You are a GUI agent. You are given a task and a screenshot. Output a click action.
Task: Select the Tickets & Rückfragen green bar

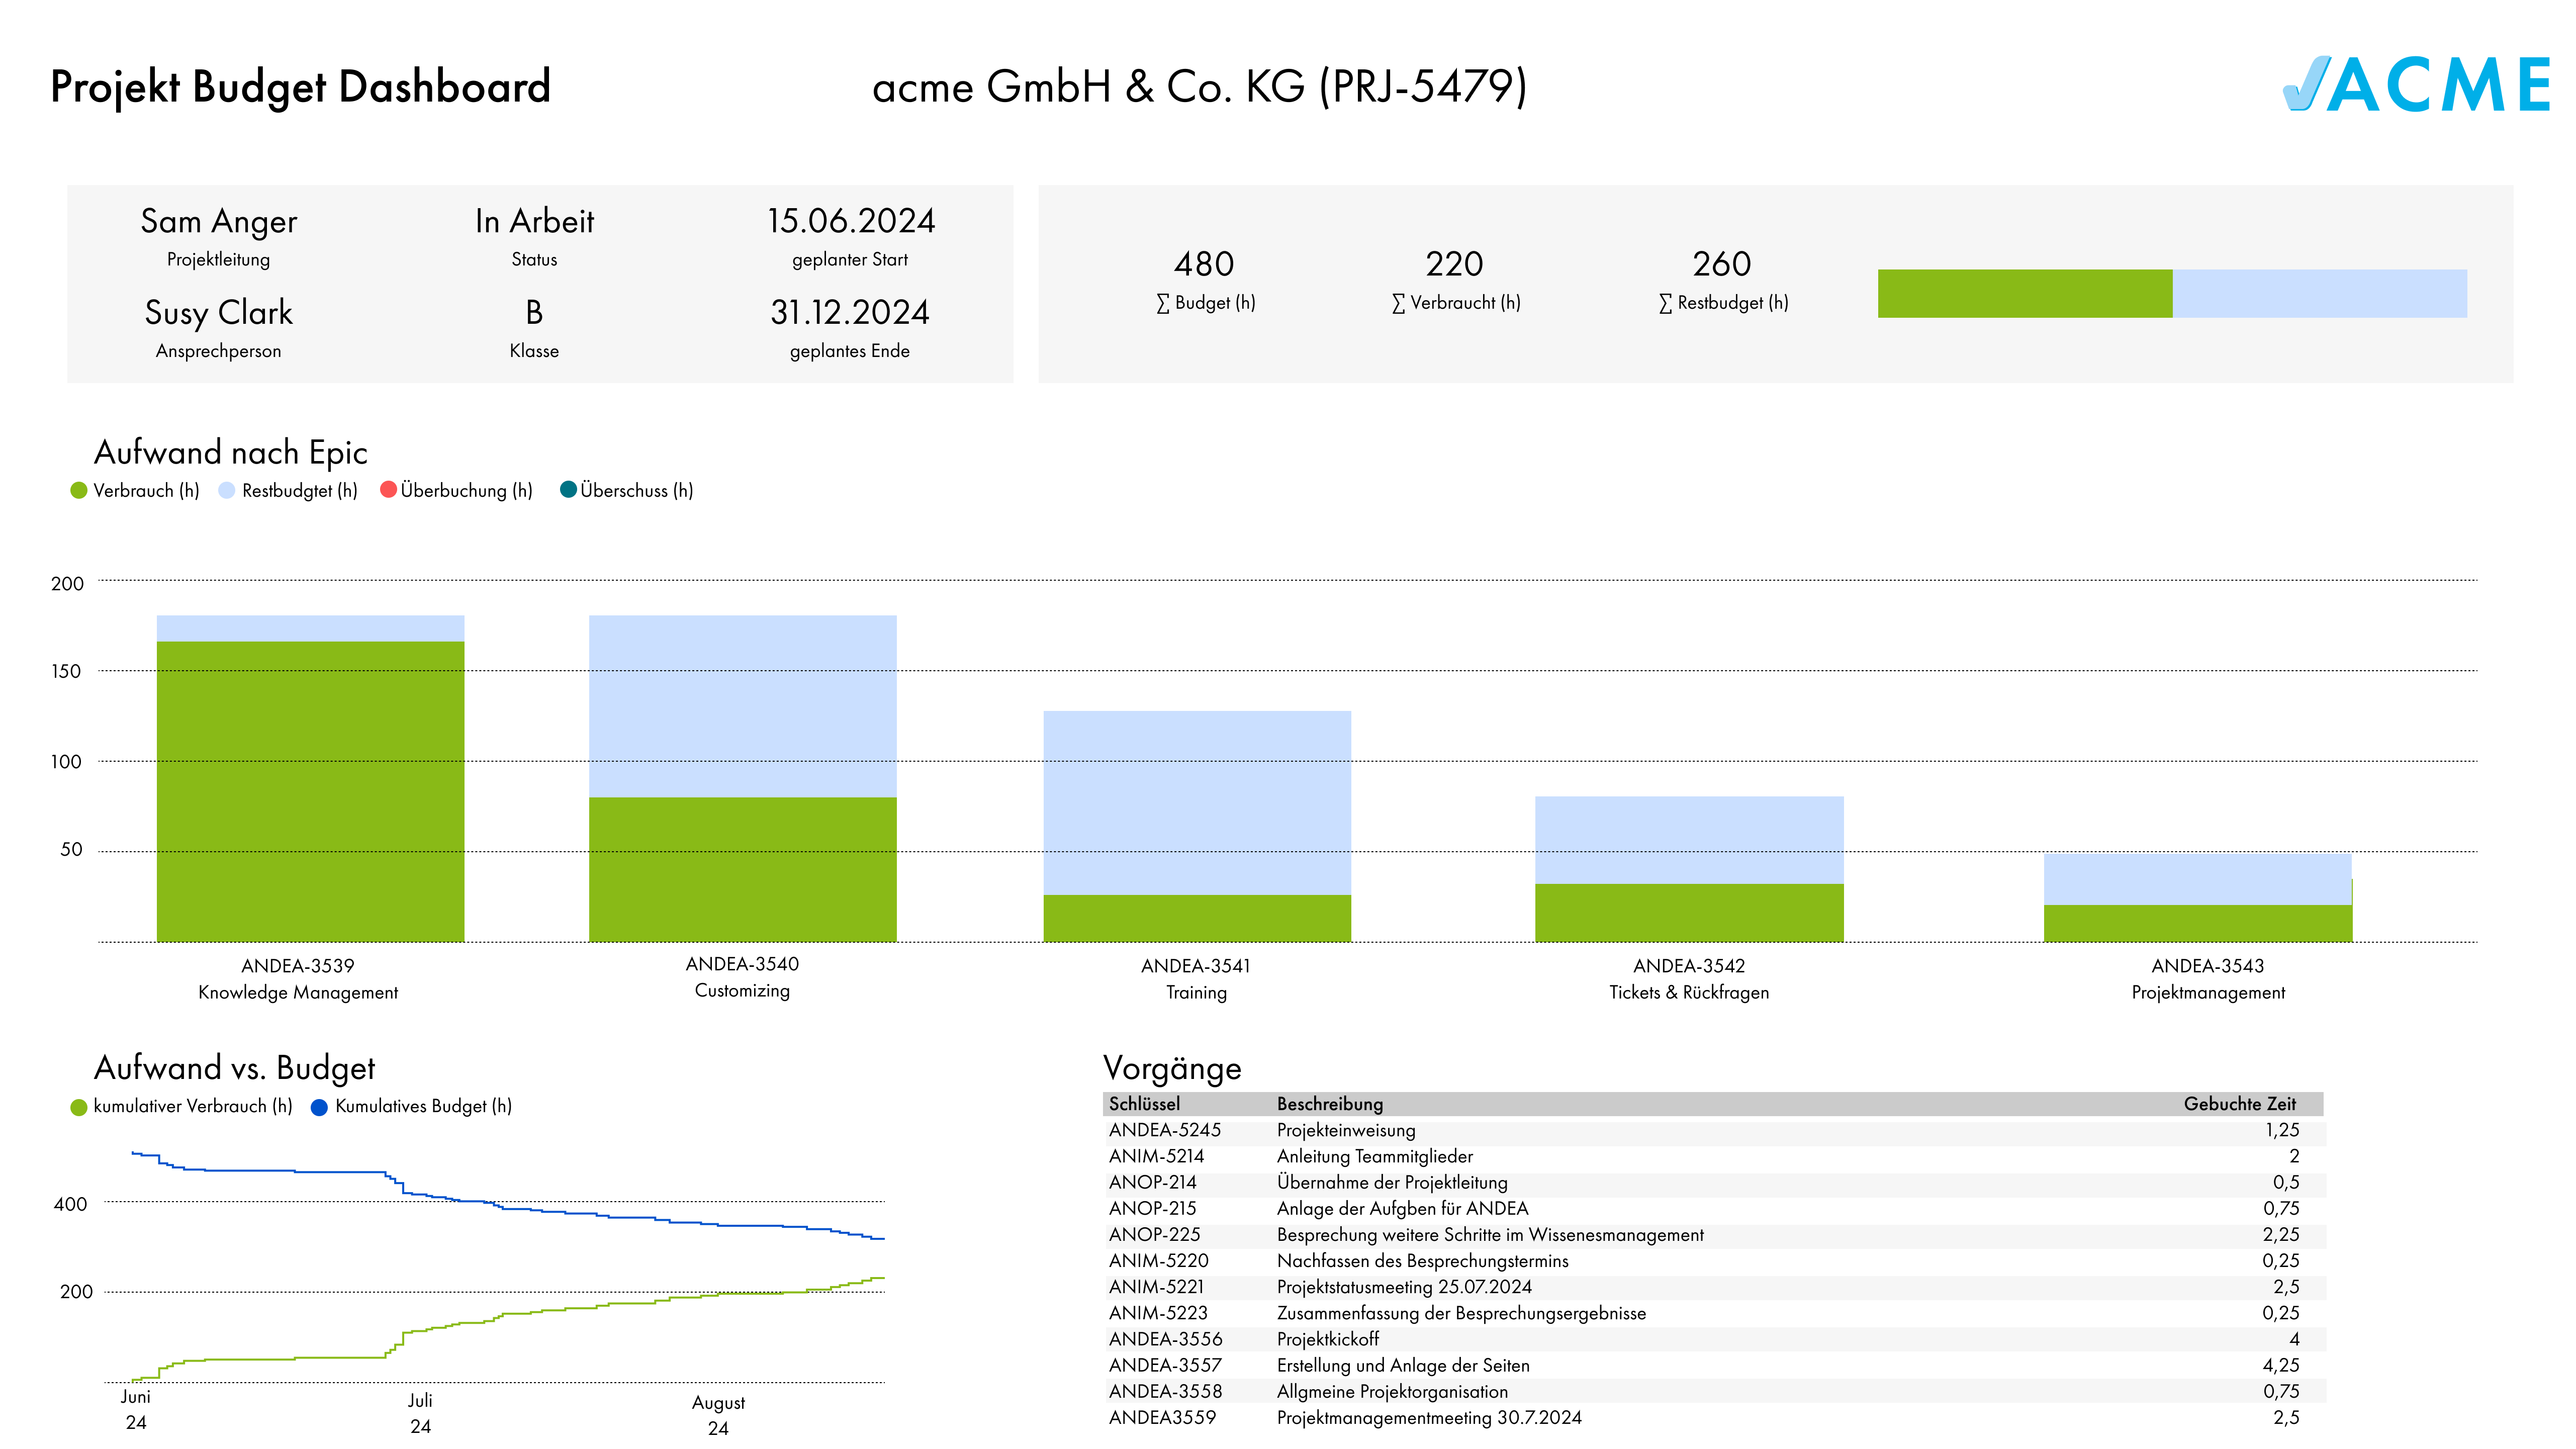pyautogui.click(x=1689, y=912)
